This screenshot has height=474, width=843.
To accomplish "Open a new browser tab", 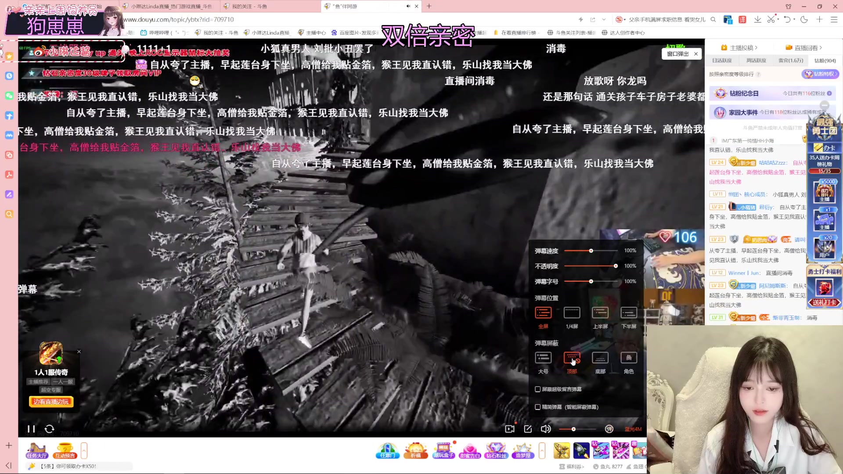I will point(429,6).
